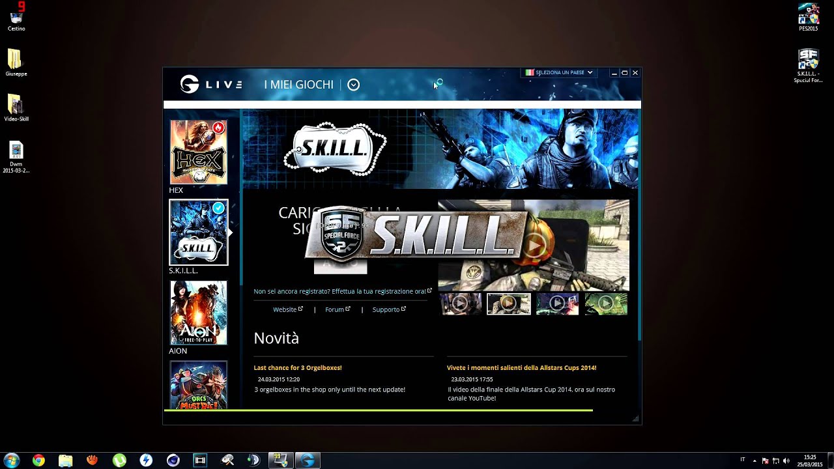Screen dimensions: 834x469
Task: Open the orange paw app in taskbar
Action: click(x=92, y=461)
